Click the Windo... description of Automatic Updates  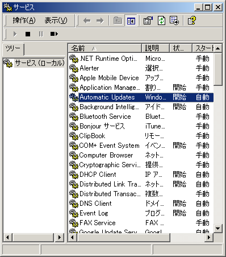coord(156,97)
